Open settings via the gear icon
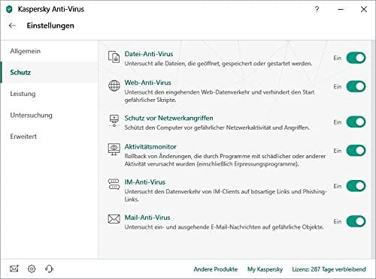The image size is (376, 279). pyautogui.click(x=32, y=268)
